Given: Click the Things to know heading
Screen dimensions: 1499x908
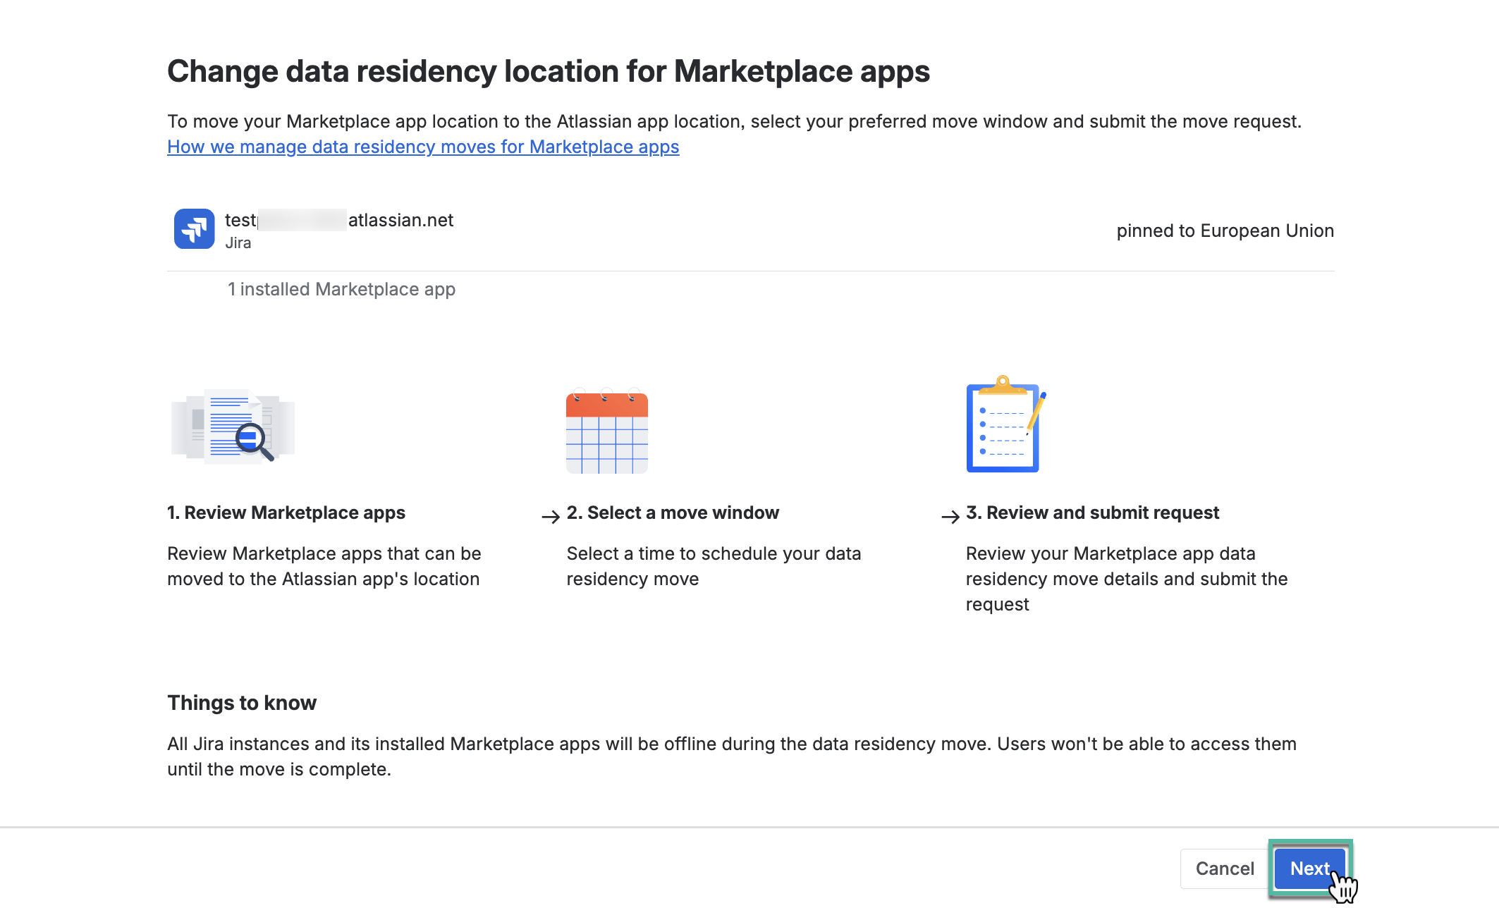Looking at the screenshot, I should pyautogui.click(x=242, y=703).
